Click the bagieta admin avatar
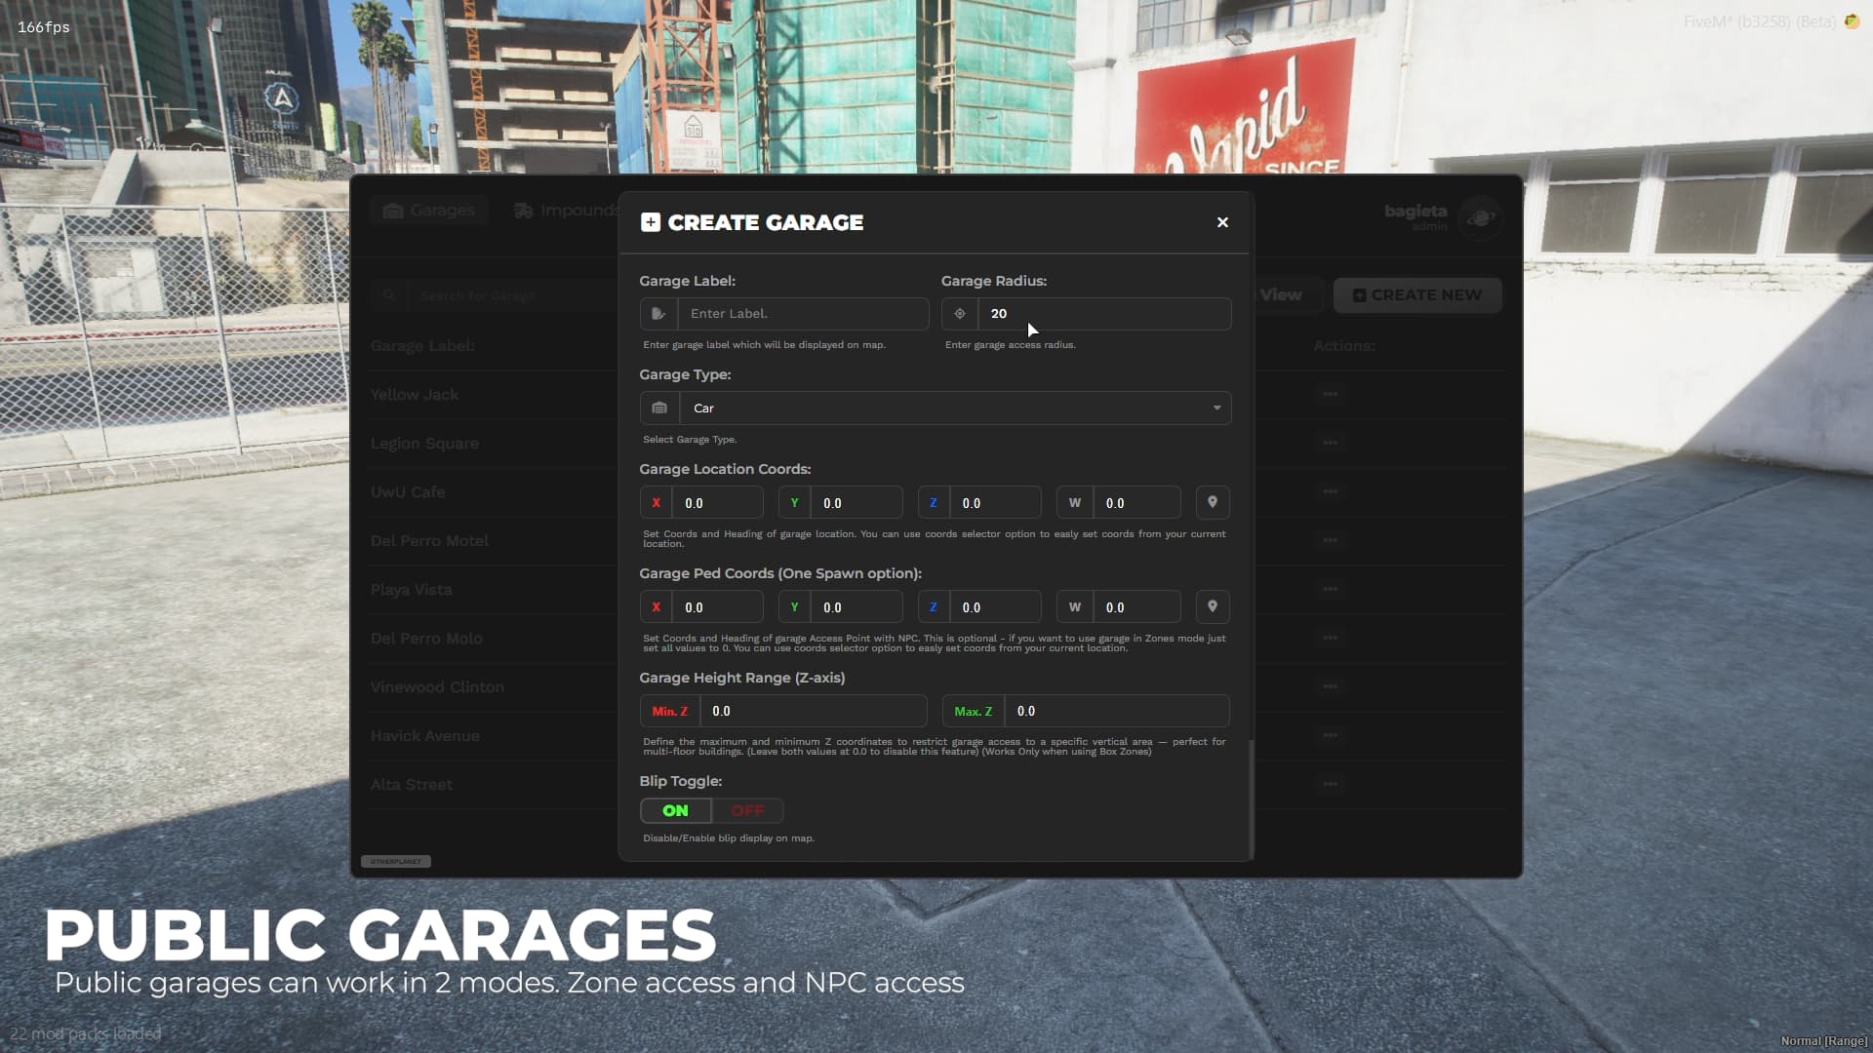This screenshot has width=1873, height=1053. point(1480,217)
